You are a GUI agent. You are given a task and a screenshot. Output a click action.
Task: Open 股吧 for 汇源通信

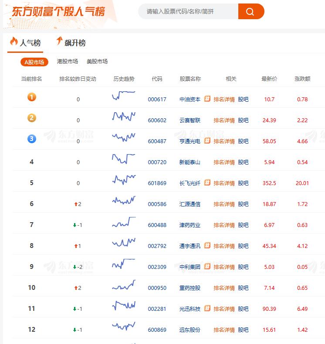point(243,204)
